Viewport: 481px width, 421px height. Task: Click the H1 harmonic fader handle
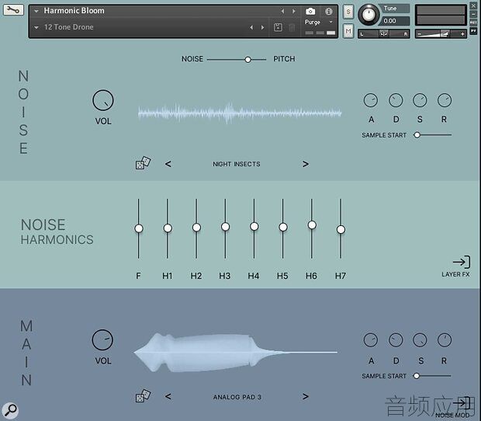coord(168,228)
